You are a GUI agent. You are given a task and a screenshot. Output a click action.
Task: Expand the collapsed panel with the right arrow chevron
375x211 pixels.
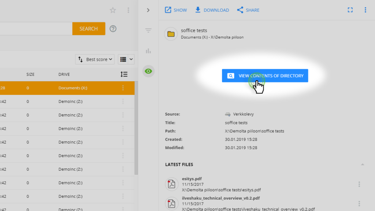pyautogui.click(x=148, y=10)
